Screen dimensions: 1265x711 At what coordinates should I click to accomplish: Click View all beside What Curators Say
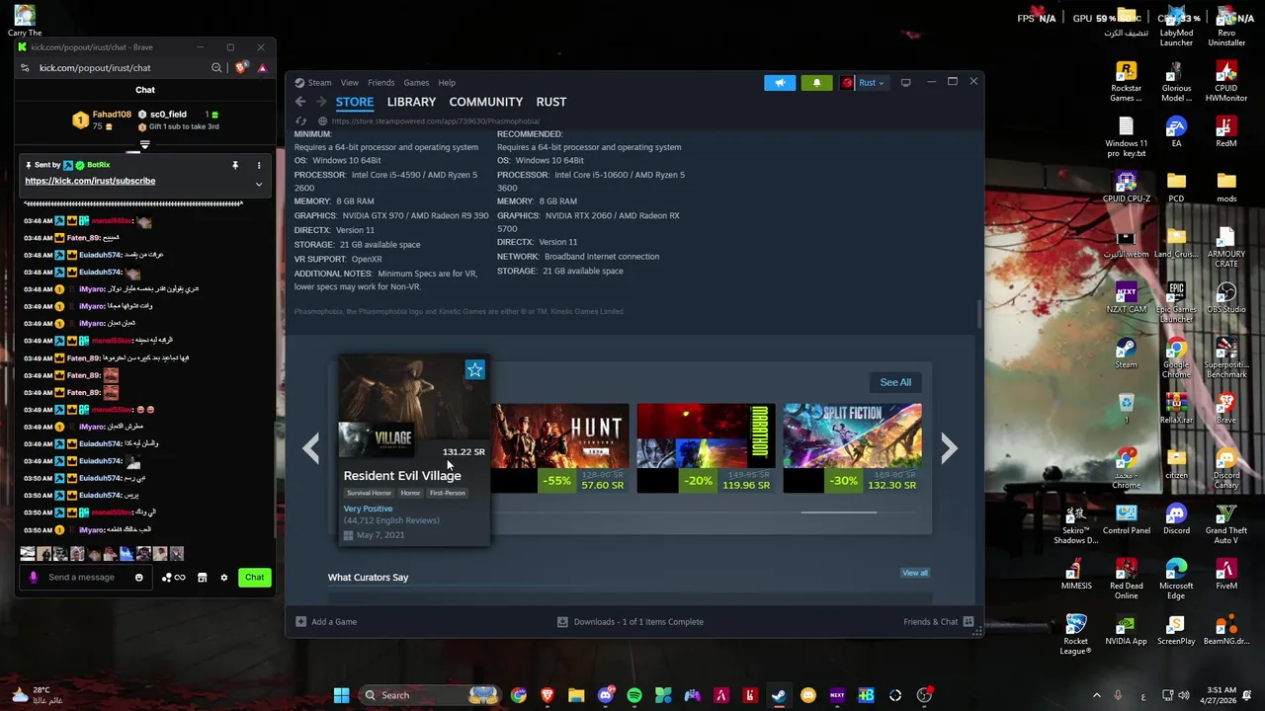coord(914,573)
